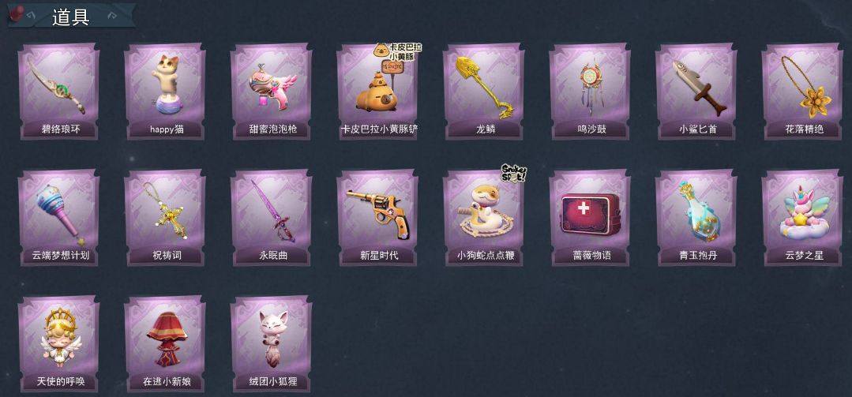Viewport: 852px width, 397px height.
Task: Select the red 蔷薇物语 medical kit
Action: click(590, 218)
